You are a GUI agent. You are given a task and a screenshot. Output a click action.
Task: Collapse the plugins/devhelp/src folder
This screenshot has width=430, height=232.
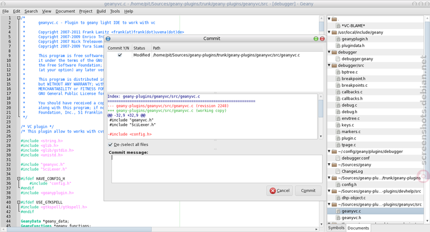(329, 191)
